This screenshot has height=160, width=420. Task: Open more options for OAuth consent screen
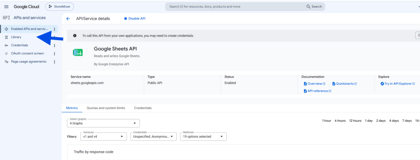(x=55, y=54)
